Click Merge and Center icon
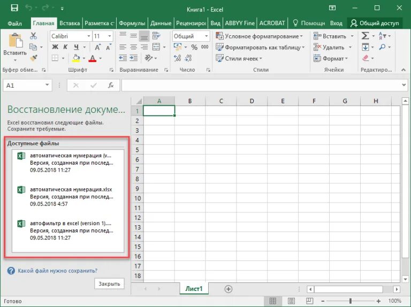 pyautogui.click(x=156, y=47)
